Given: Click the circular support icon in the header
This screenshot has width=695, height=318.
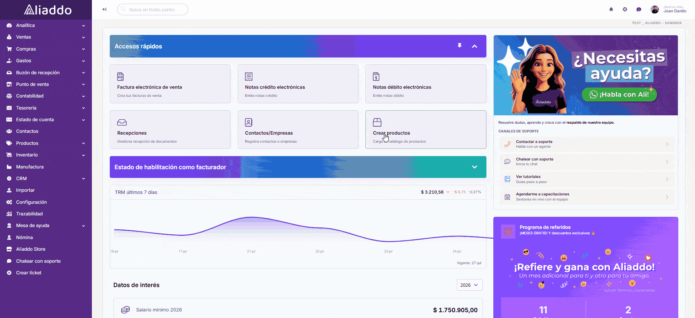Looking at the screenshot, I should (625, 9).
